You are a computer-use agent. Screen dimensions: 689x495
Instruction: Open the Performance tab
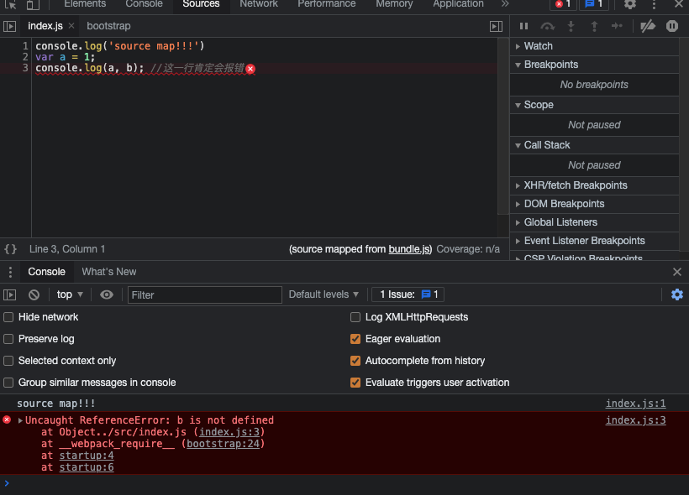point(327,4)
